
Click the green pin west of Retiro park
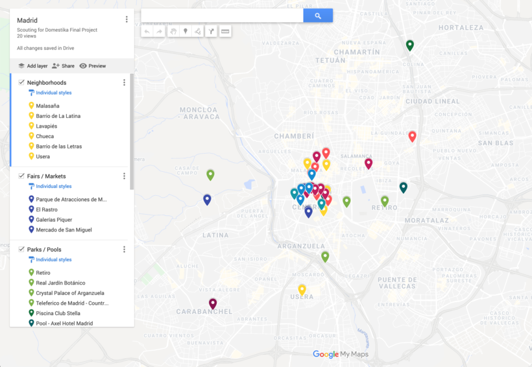click(x=346, y=202)
